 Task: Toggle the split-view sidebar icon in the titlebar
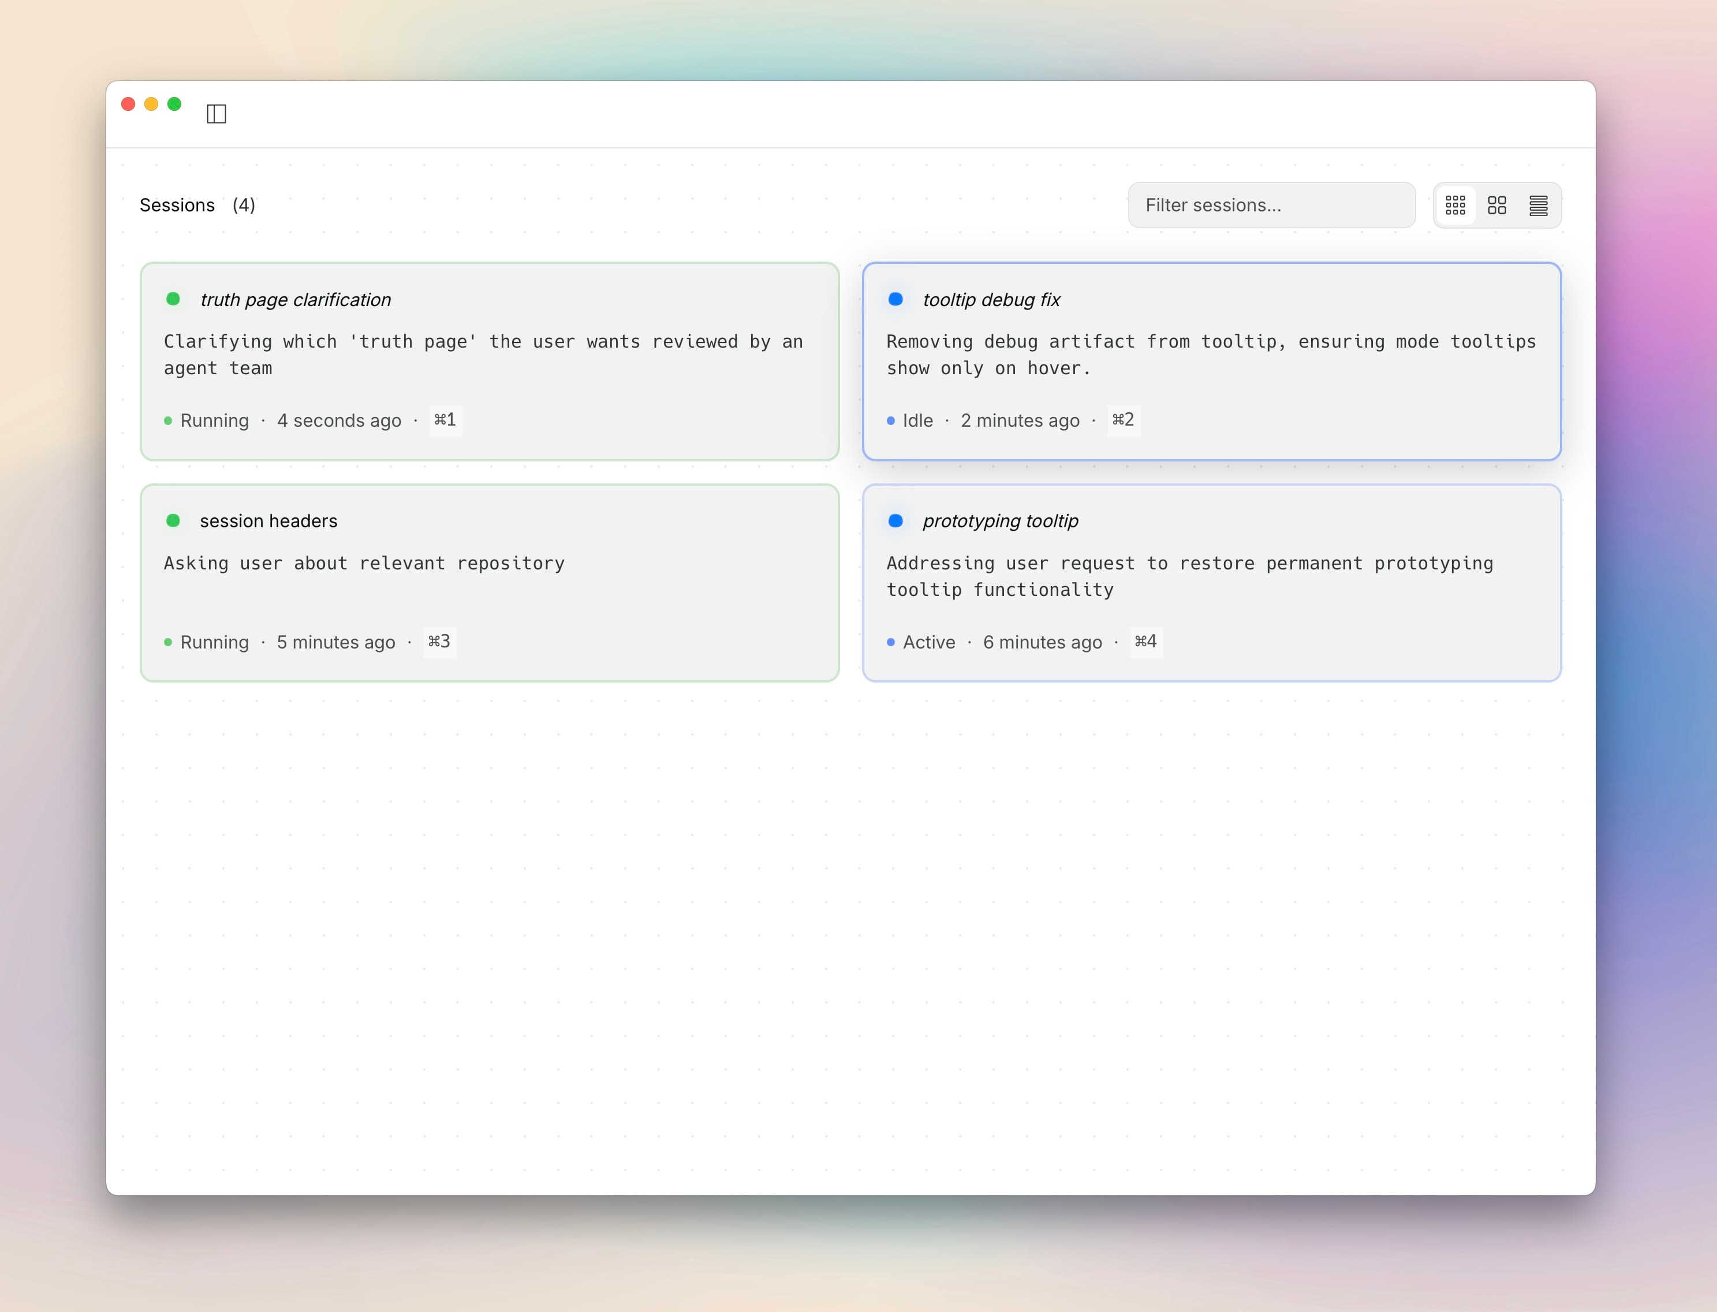(217, 113)
